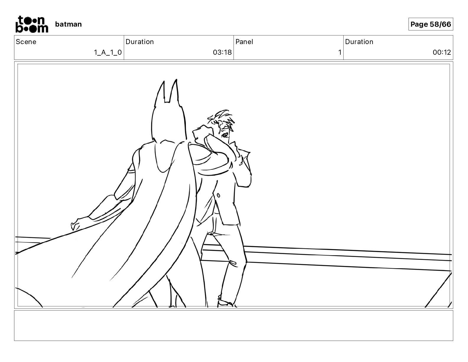468x362 pixels.
Task: Click panel number '1'
Action: point(340,53)
